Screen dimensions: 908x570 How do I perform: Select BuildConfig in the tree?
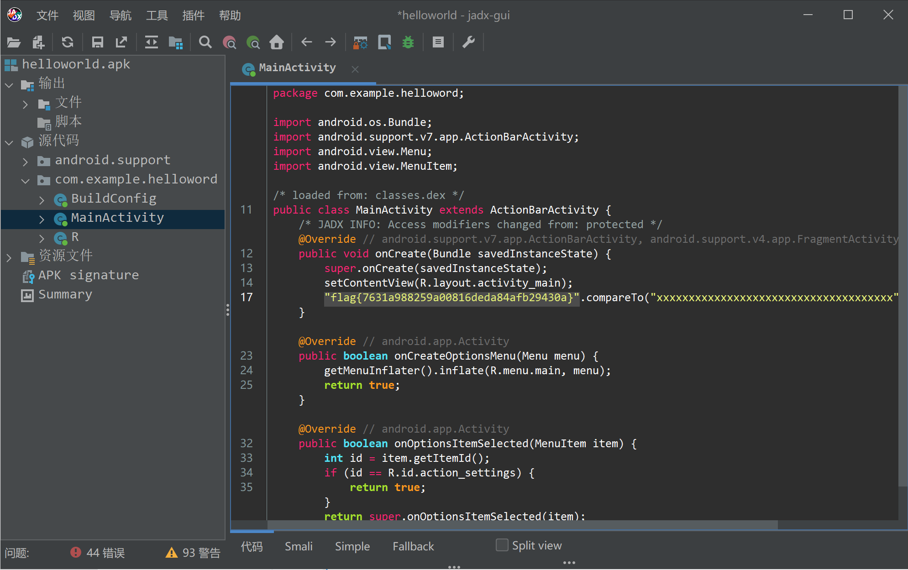[x=105, y=199]
